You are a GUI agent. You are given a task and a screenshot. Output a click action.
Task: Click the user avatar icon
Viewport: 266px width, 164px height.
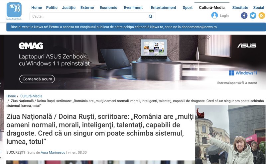coord(214,15)
